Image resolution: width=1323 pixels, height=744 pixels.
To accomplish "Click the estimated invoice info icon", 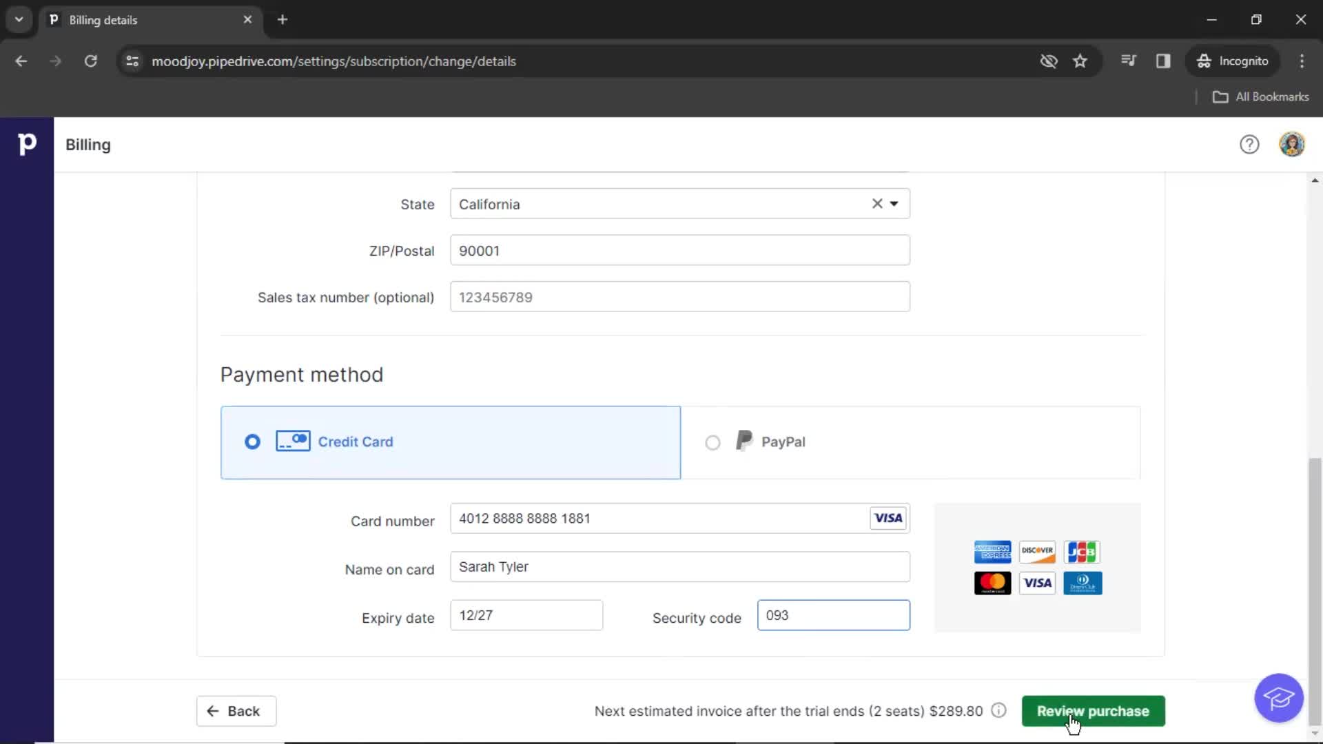I will pos(998,710).
